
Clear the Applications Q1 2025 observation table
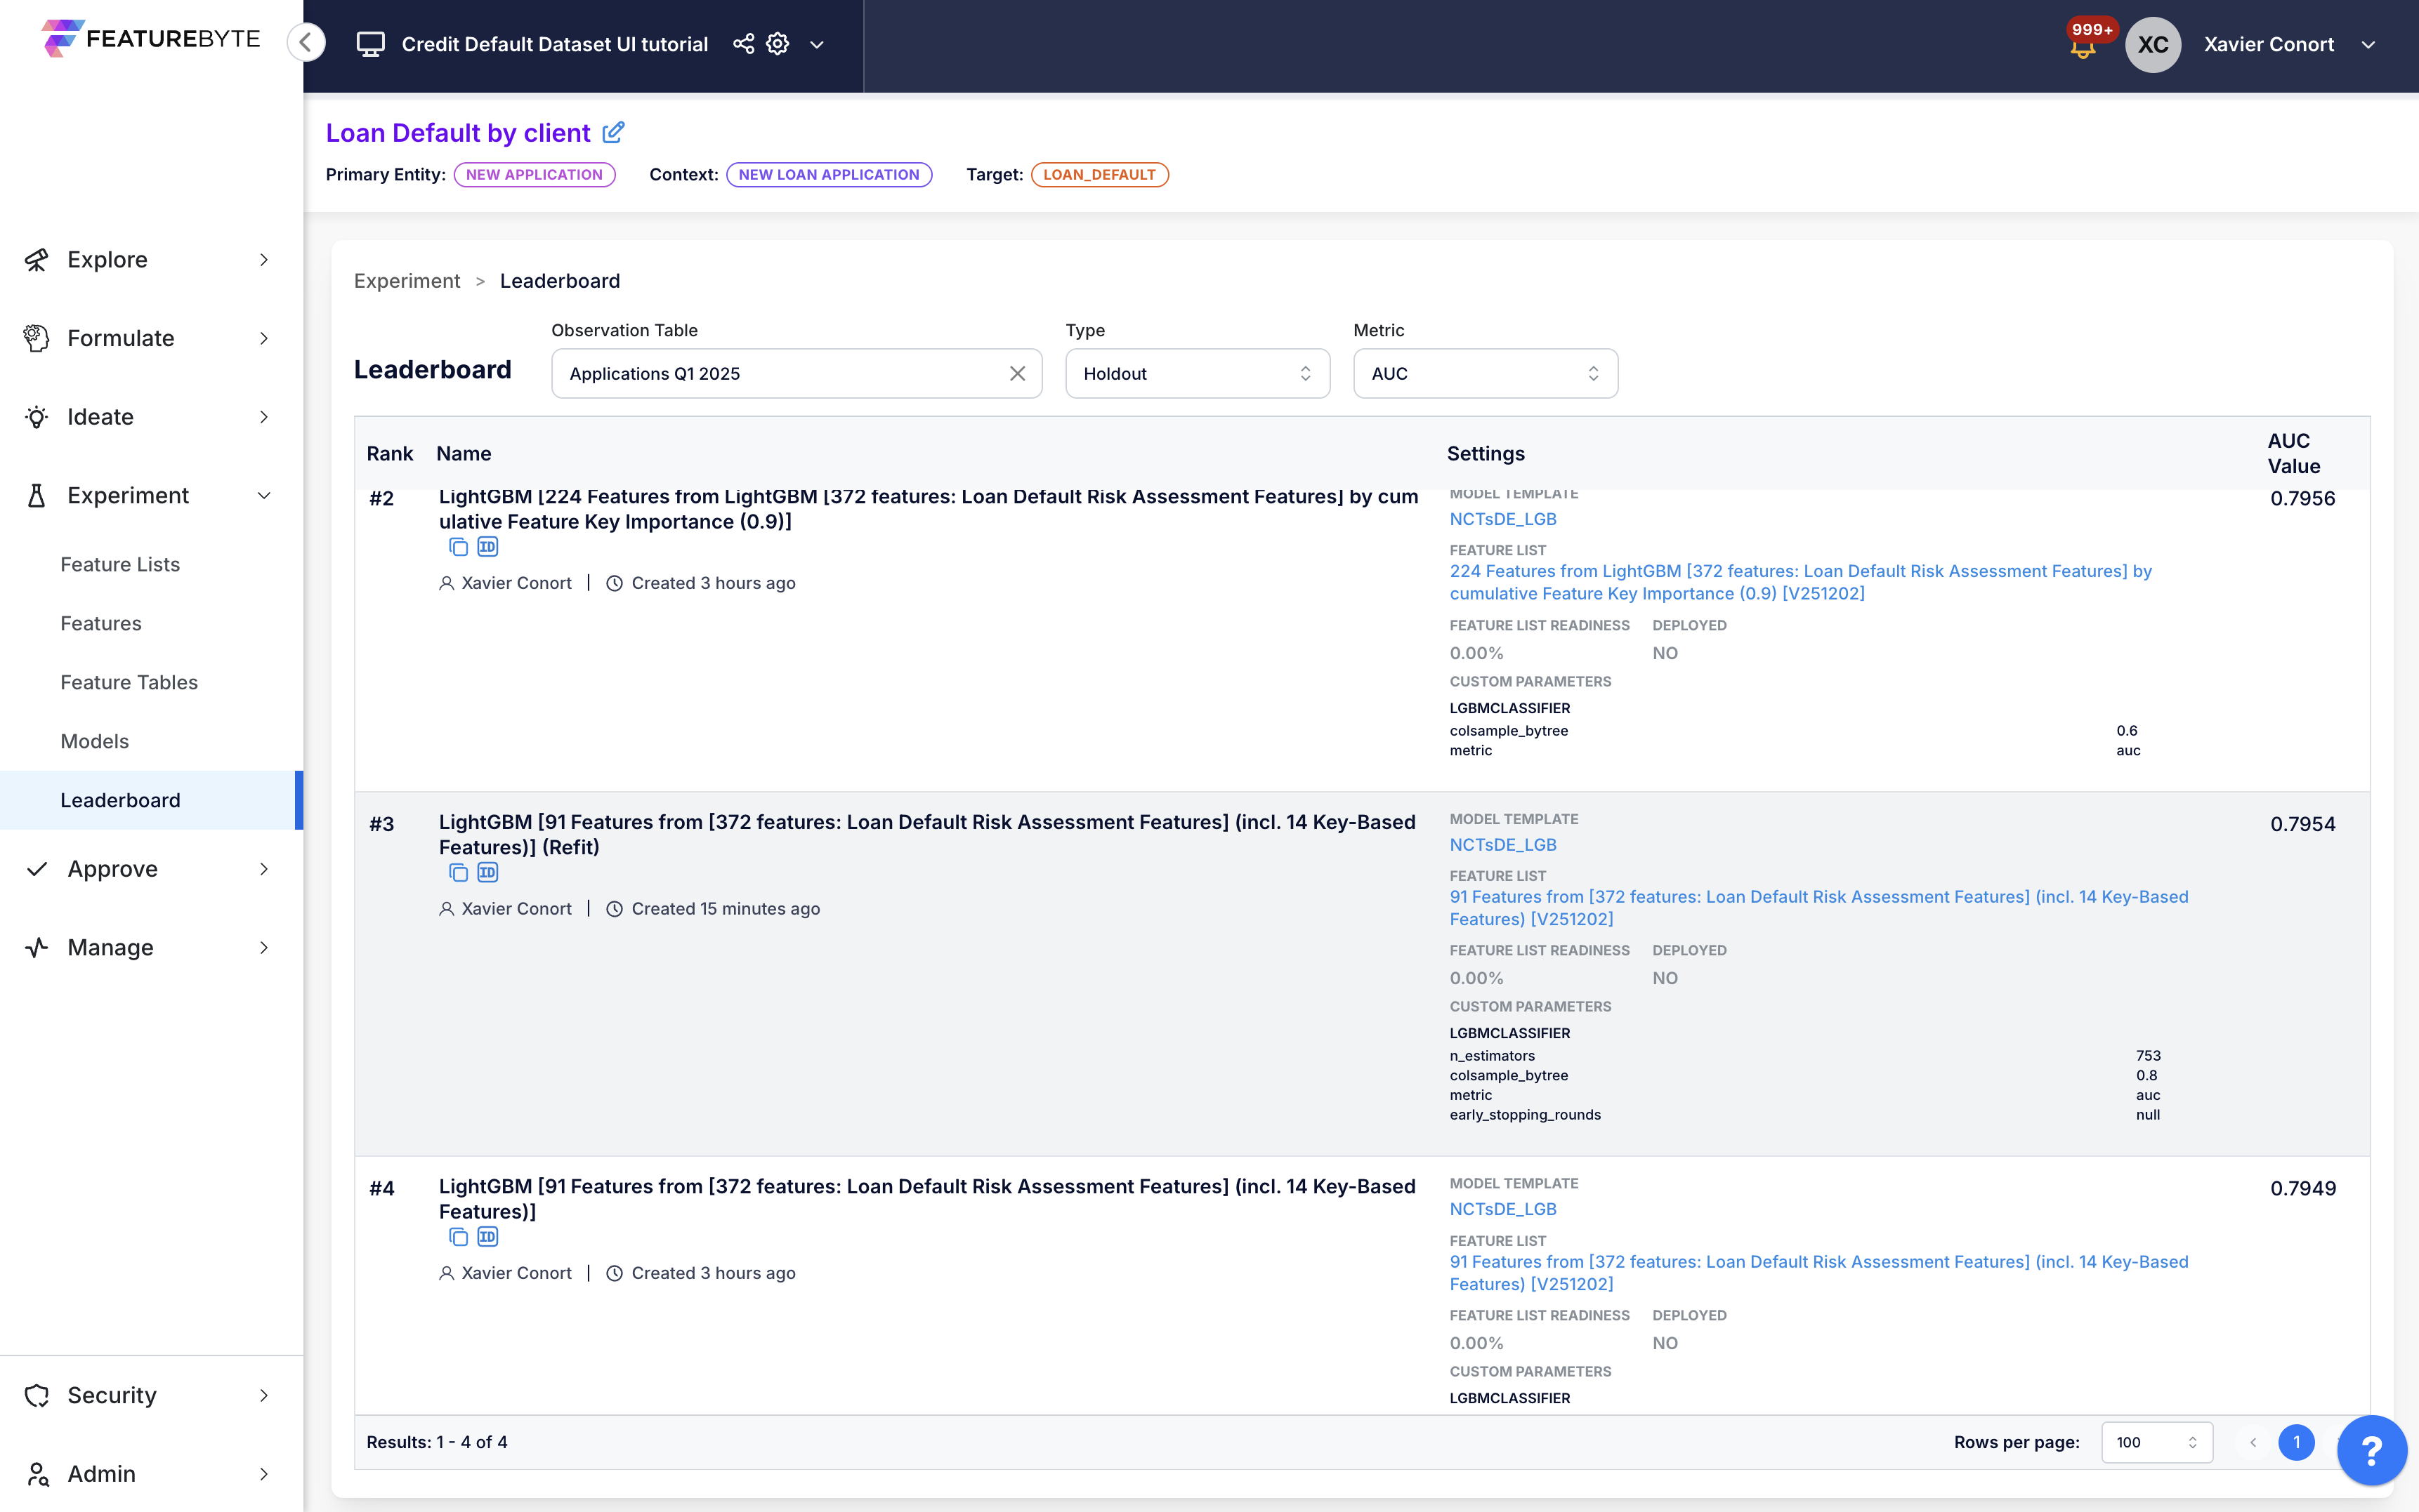pos(1018,373)
